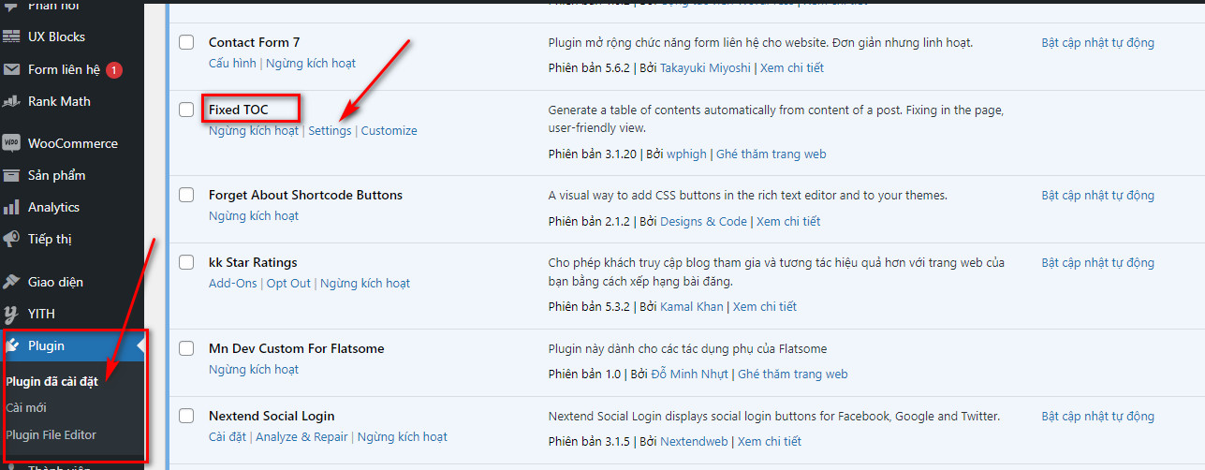Open the Fixed TOC Customize link
Viewport: 1205px width, 470px height.
[389, 130]
